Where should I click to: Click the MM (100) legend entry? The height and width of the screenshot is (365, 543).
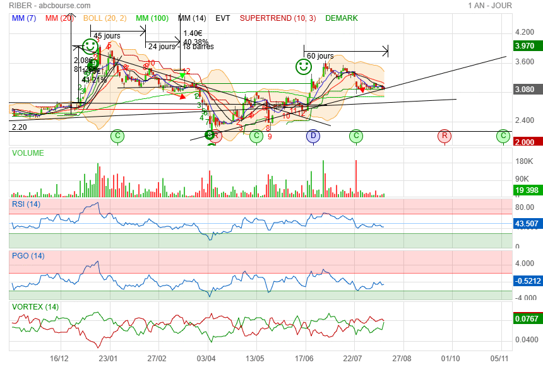152,18
